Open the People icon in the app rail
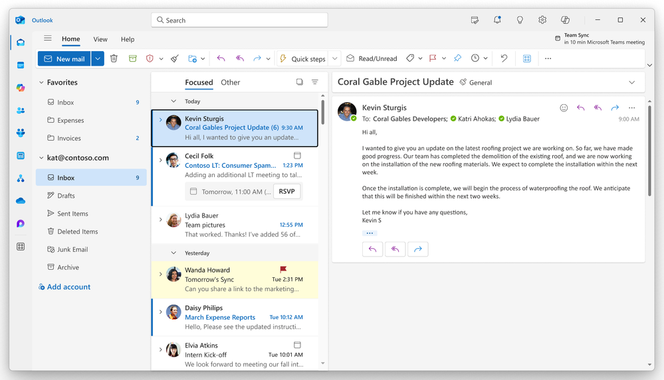The image size is (664, 380). point(21,110)
